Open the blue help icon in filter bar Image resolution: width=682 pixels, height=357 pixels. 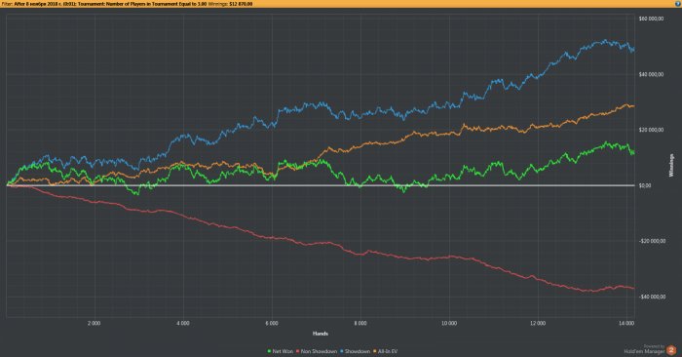[678, 4]
